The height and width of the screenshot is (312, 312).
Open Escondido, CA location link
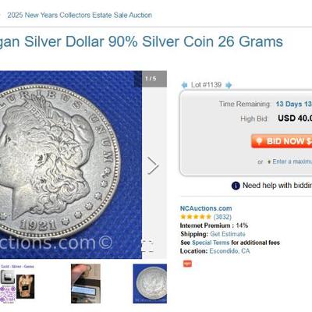pos(229,251)
